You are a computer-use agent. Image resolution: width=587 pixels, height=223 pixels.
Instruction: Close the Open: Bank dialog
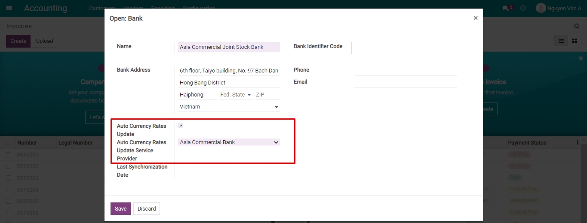[476, 18]
